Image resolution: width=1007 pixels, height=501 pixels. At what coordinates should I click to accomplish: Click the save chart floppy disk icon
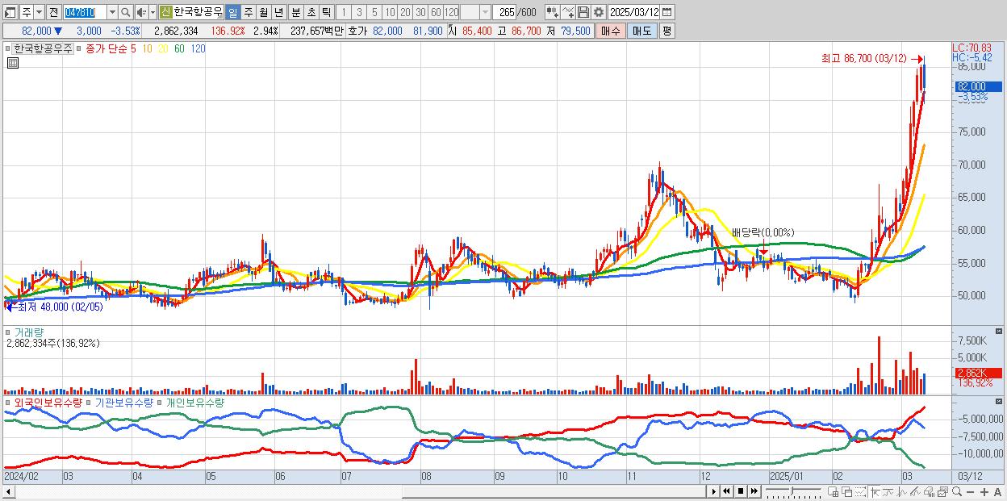(x=583, y=12)
